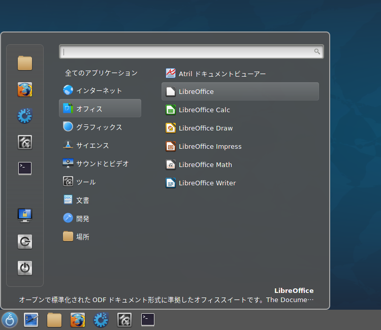Launch LibreOffice Draw
This screenshot has height=330, width=381.
240,128
